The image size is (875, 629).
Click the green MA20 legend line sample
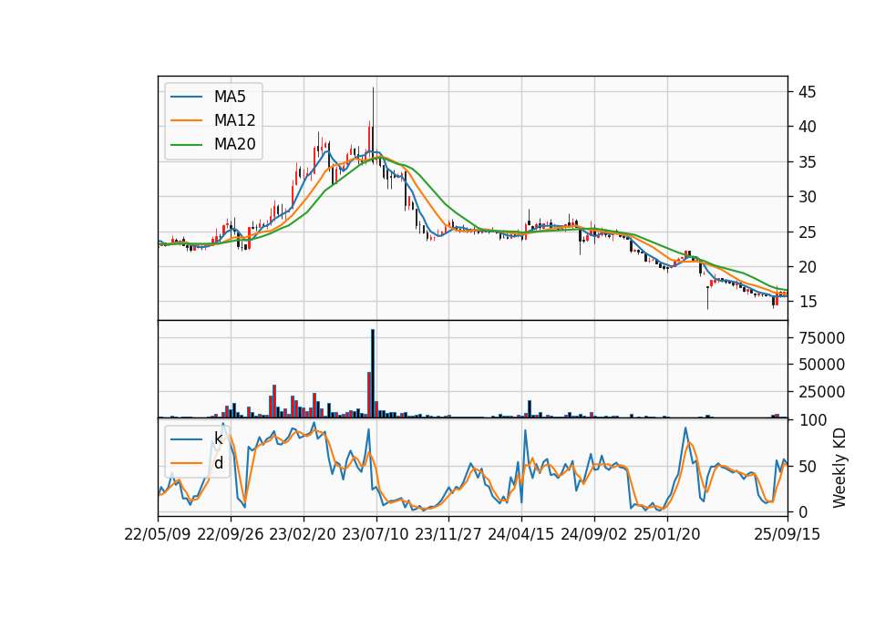[x=186, y=144]
